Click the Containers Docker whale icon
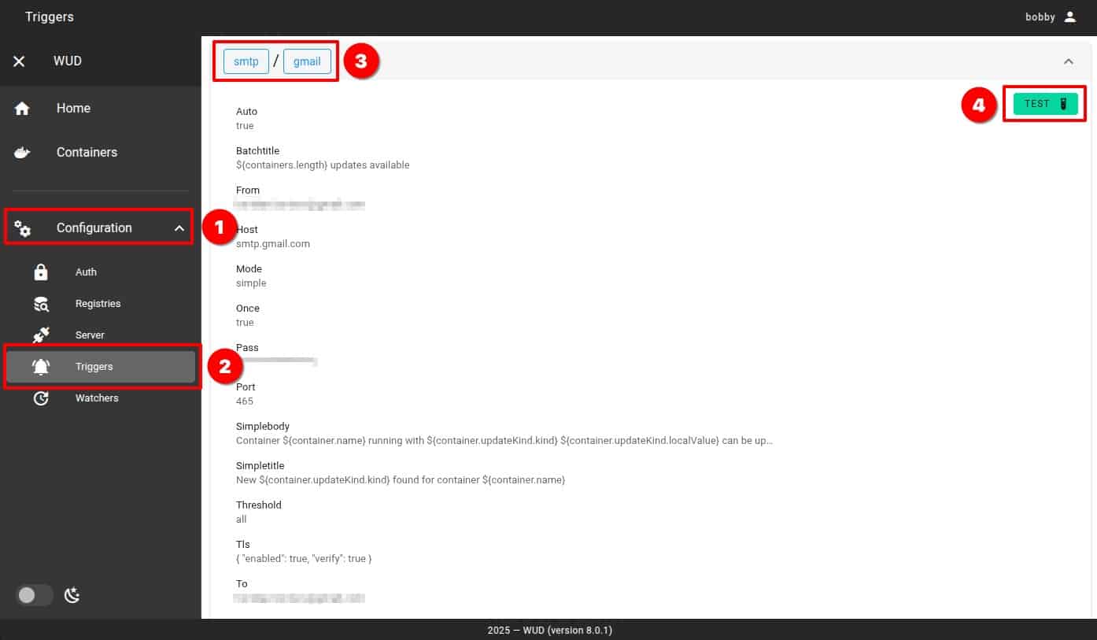 pos(22,153)
